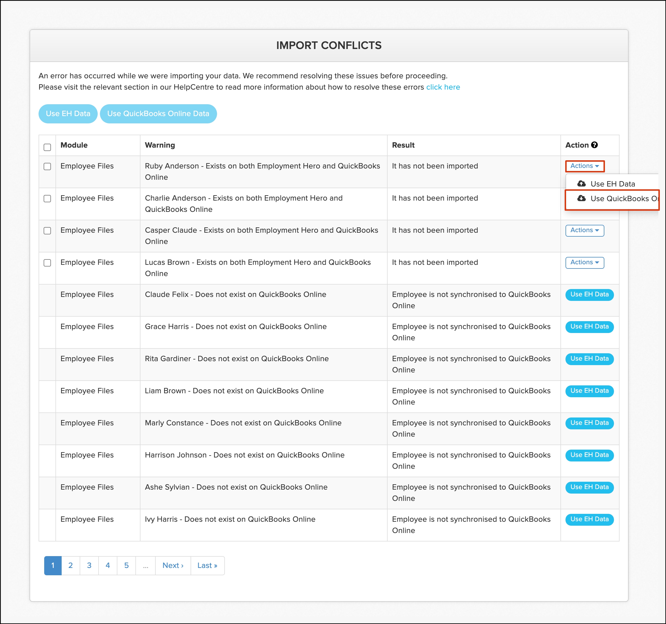Use EH Data for Claude Felix
This screenshot has width=666, height=624.
589,294
